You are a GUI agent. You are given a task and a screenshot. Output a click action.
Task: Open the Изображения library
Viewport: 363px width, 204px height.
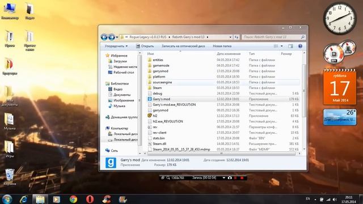click(x=124, y=100)
